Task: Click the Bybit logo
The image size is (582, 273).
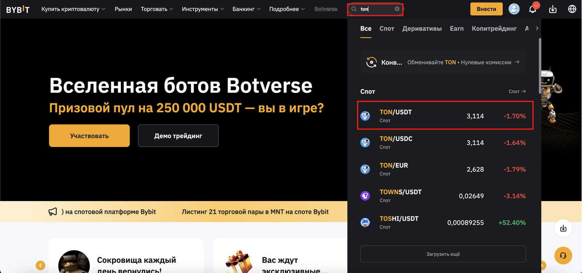Action: tap(18, 9)
